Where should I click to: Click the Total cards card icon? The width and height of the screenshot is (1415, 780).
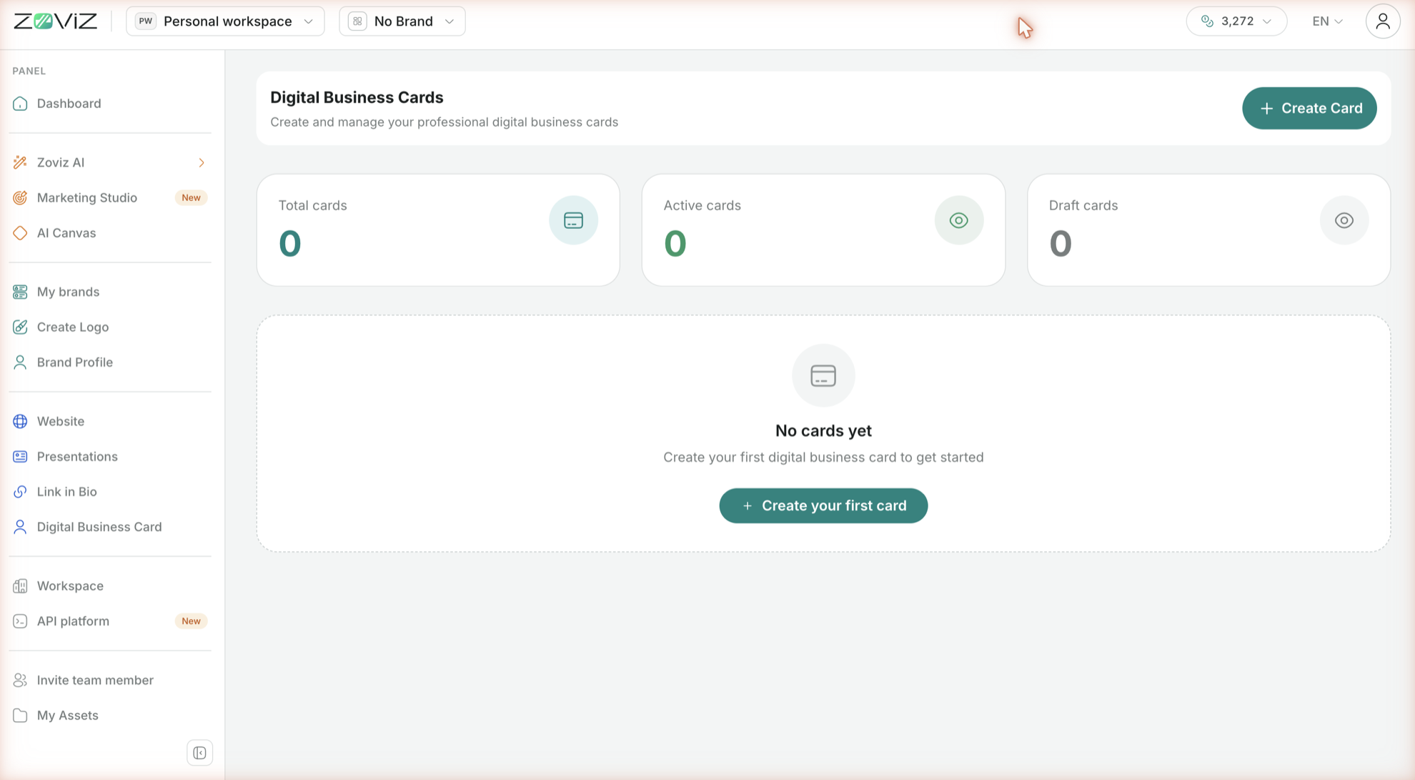[573, 220]
